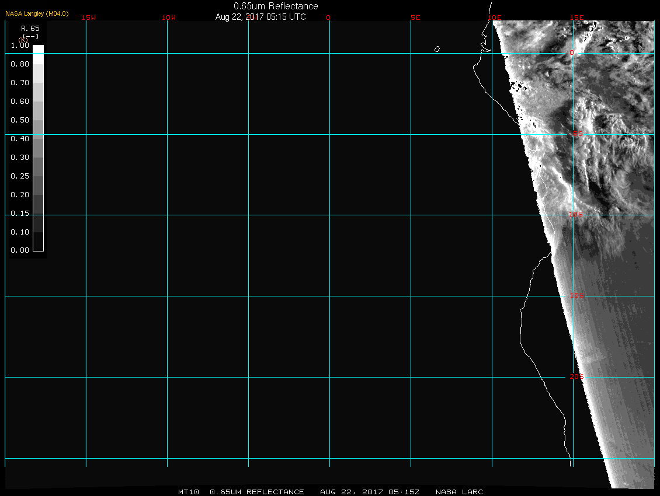The image size is (660, 496).
Task: Click the white swatch atop the colorbar
Action: [x=38, y=50]
